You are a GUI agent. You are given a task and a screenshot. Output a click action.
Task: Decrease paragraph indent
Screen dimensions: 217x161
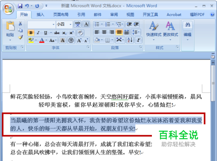click(129, 24)
